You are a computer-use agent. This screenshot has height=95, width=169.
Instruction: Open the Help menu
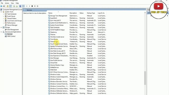pyautogui.click(x=17, y=3)
